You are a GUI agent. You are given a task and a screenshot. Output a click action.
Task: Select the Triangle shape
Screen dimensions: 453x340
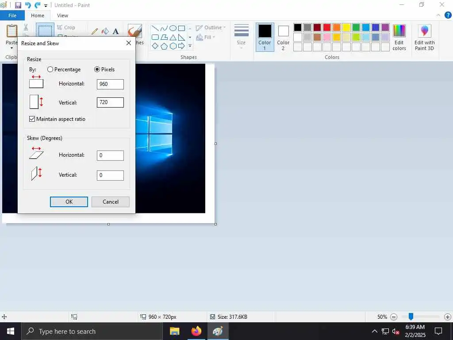click(173, 37)
